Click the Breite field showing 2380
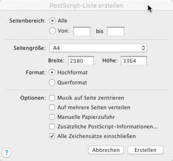This screenshot has height=161, width=173. (x=81, y=61)
